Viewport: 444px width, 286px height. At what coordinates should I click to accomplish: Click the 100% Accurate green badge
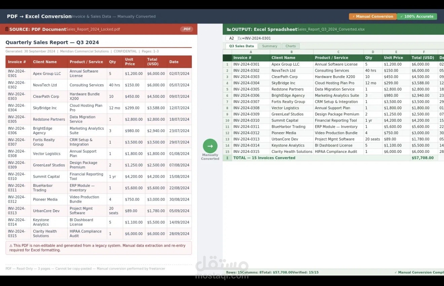(x=417, y=16)
